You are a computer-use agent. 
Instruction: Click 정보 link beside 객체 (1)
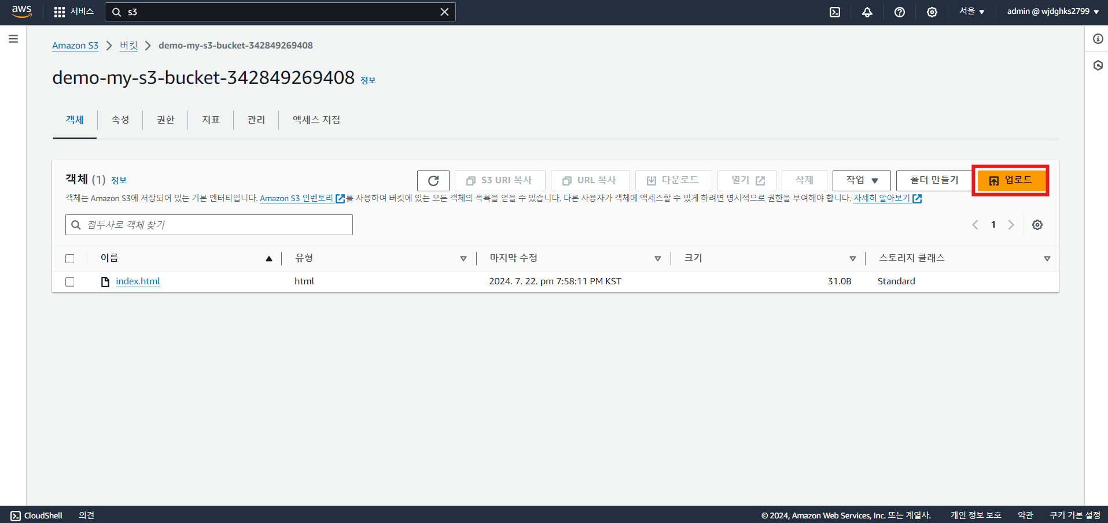point(119,180)
